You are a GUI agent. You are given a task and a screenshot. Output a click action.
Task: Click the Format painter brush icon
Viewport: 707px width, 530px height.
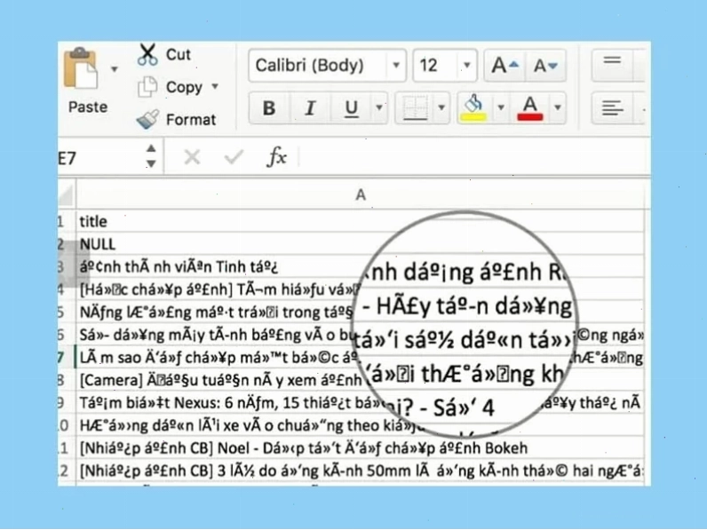[x=147, y=120]
